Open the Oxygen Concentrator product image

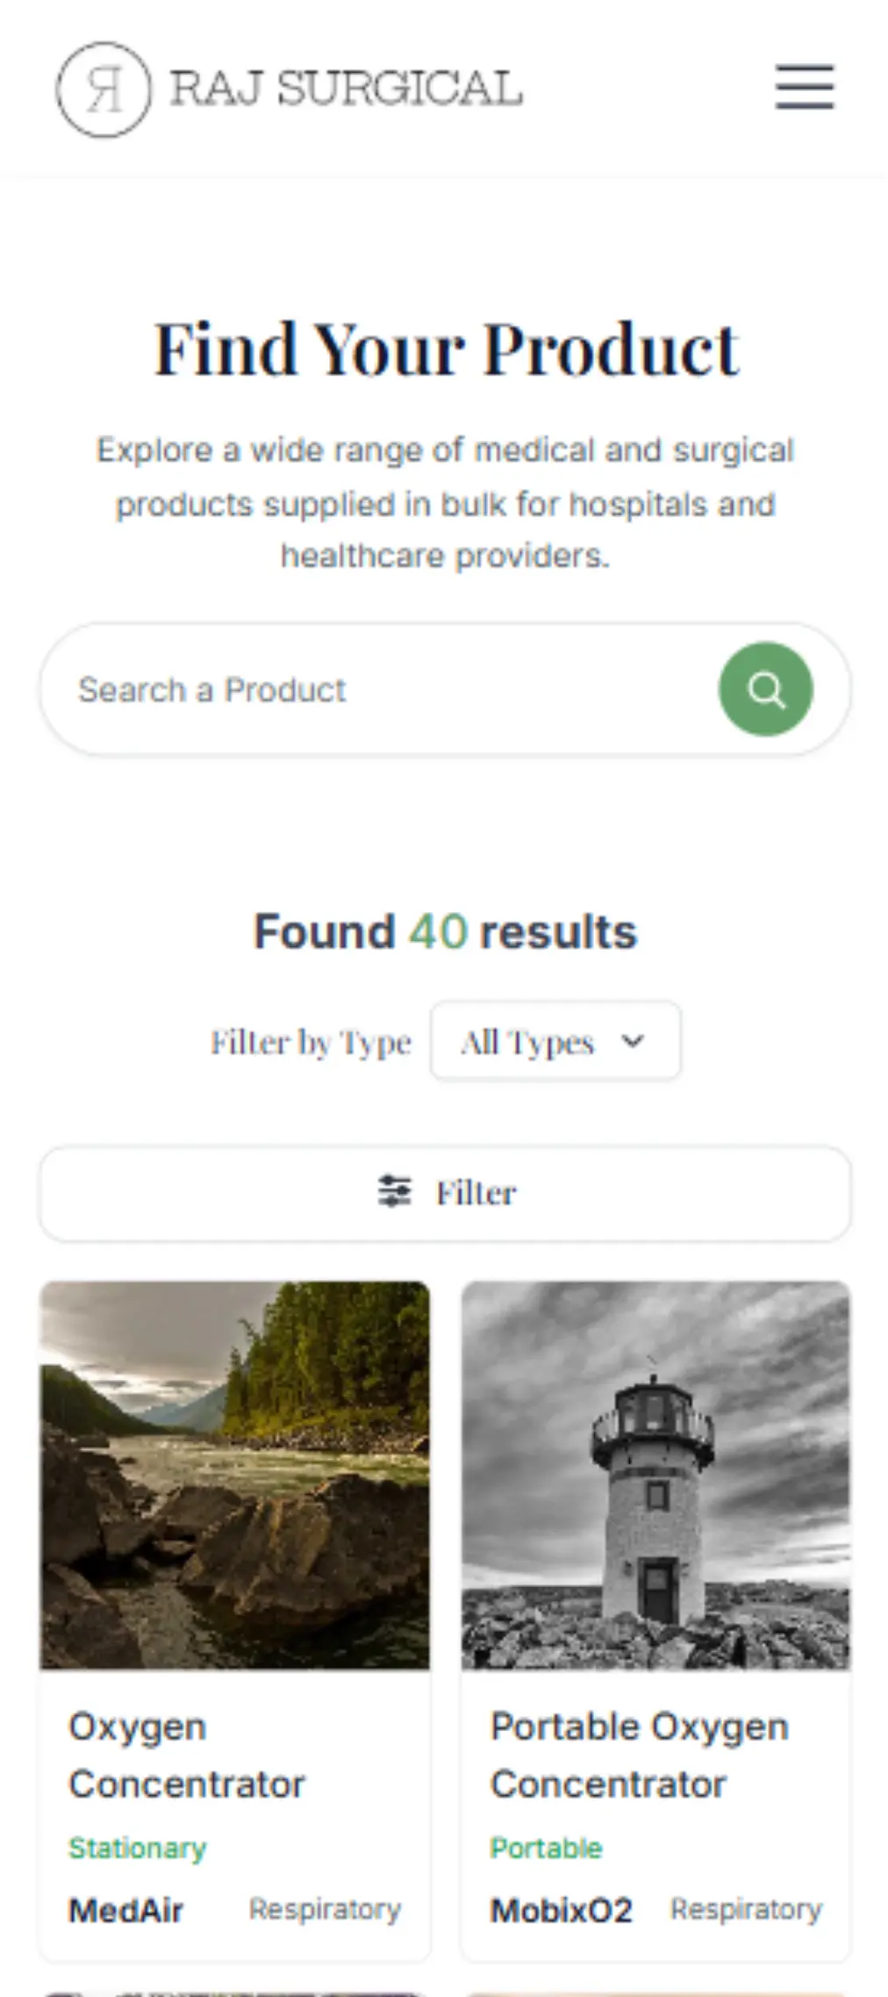tap(235, 1475)
